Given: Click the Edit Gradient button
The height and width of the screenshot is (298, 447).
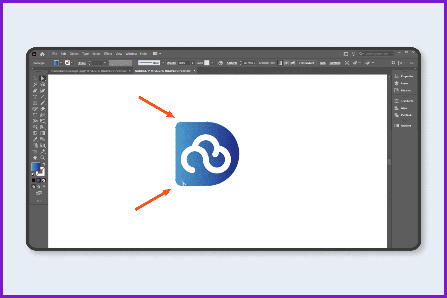Looking at the screenshot, I should [x=307, y=63].
